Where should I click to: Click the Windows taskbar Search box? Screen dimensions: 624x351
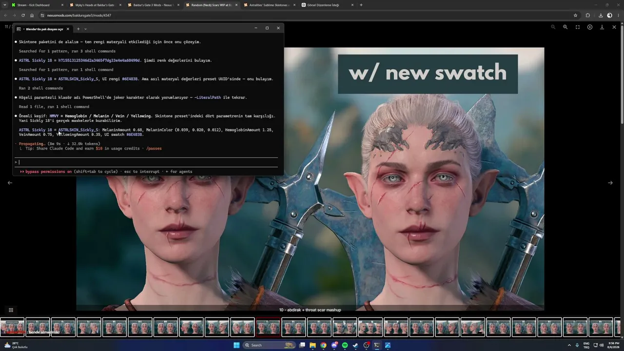tap(270, 345)
